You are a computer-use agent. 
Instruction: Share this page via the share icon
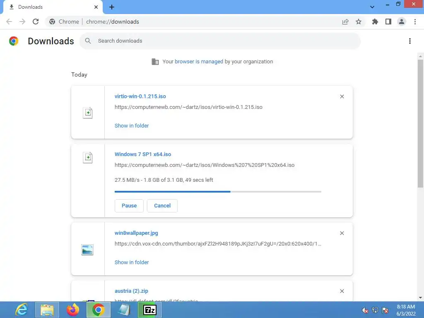click(345, 22)
